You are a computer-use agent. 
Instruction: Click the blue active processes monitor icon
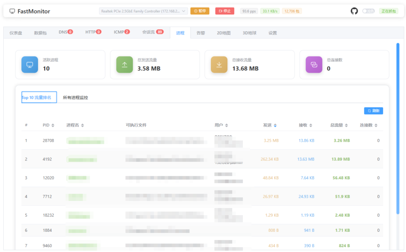[x=30, y=65]
